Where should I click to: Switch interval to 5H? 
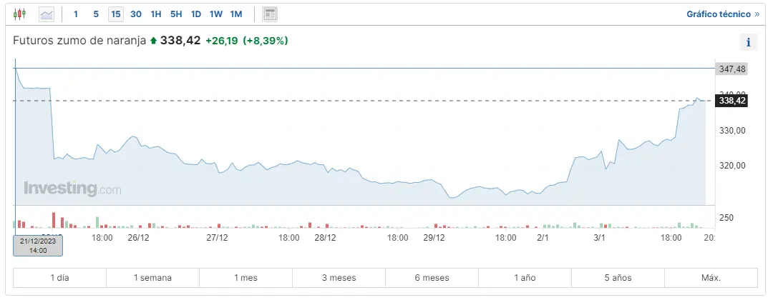[x=176, y=14]
